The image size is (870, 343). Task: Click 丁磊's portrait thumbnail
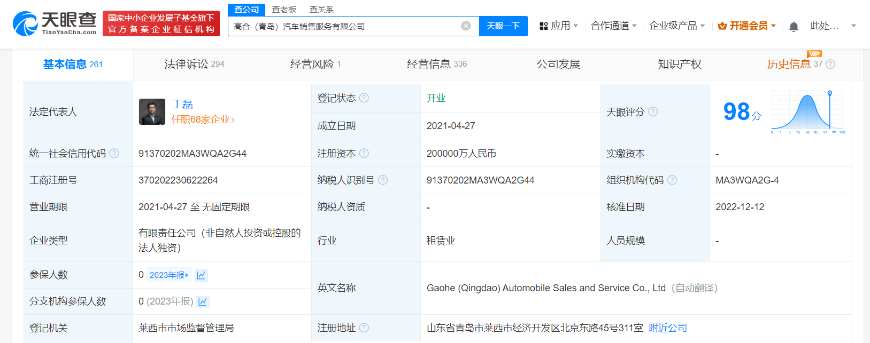coord(152,111)
